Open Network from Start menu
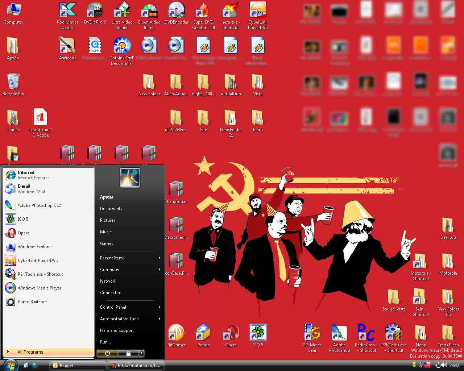464x371 pixels. [108, 281]
